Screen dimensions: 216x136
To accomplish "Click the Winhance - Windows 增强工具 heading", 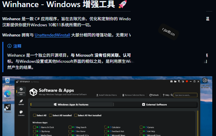I will click(x=58, y=4).
